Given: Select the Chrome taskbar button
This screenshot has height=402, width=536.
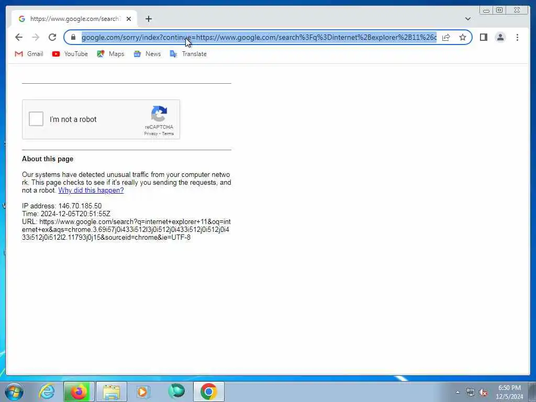Looking at the screenshot, I should 209,392.
